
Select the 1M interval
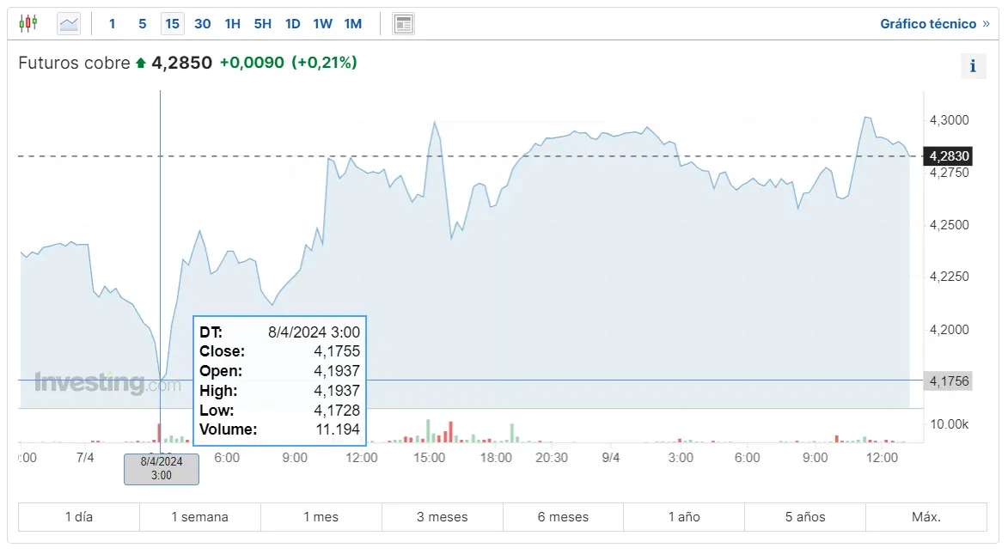coord(353,23)
